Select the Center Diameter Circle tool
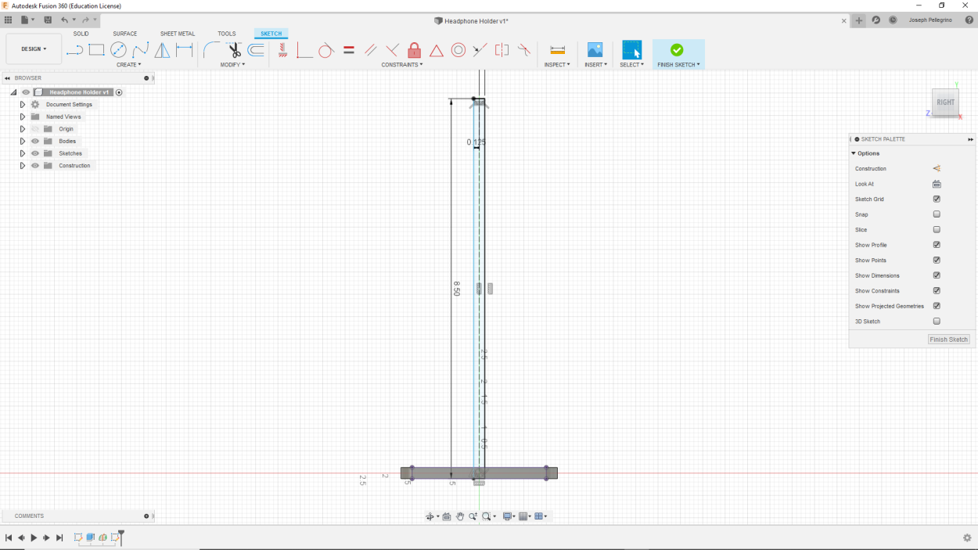The width and height of the screenshot is (978, 550). pos(118,50)
